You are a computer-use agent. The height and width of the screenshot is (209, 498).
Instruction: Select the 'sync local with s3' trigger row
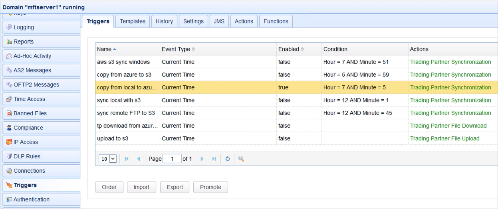coord(118,100)
